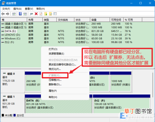Screen dimensions: 155x122
Task: Select the (D:) NTFS partition block on Disk 0
Action: point(99,83)
